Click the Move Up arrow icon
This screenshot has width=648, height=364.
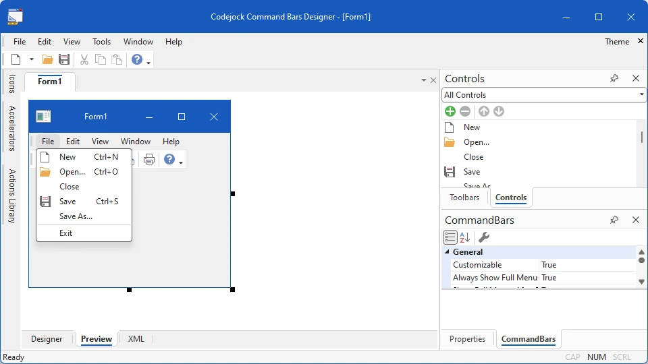[484, 111]
